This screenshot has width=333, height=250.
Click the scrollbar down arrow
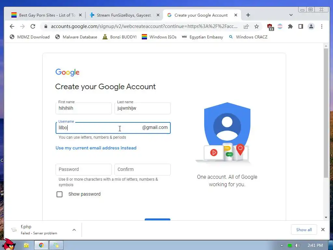(326, 217)
